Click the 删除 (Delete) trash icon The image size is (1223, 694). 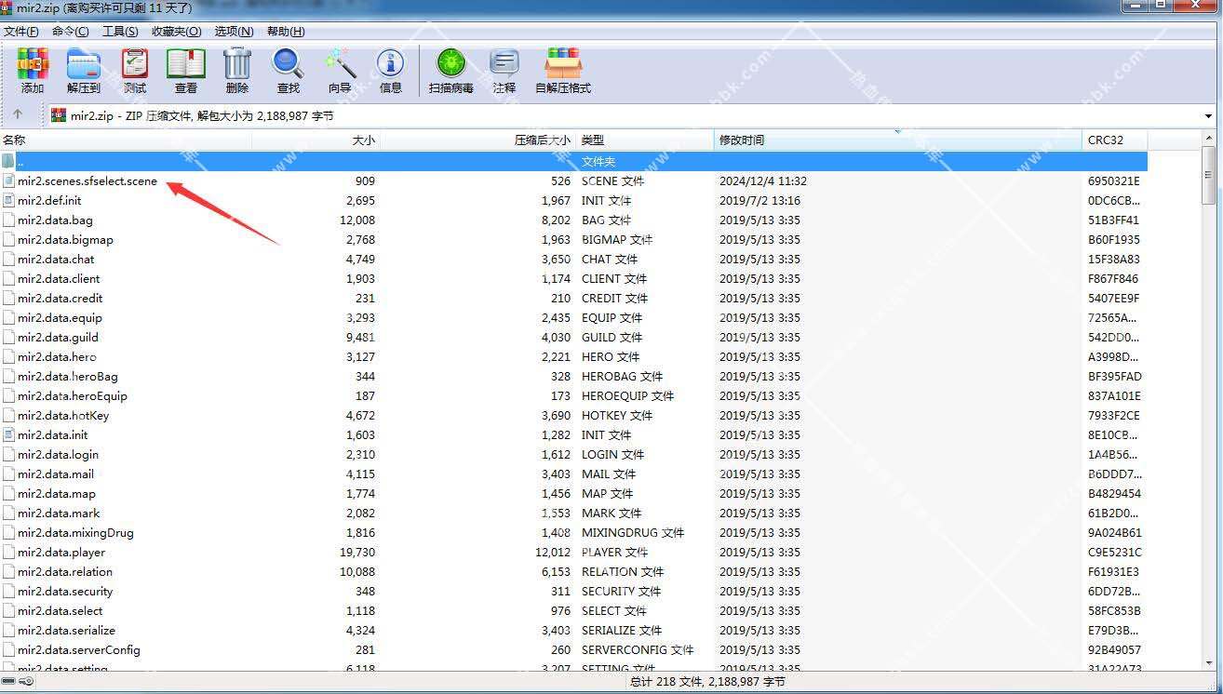pos(237,63)
